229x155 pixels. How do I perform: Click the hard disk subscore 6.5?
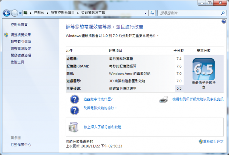tap(179, 88)
